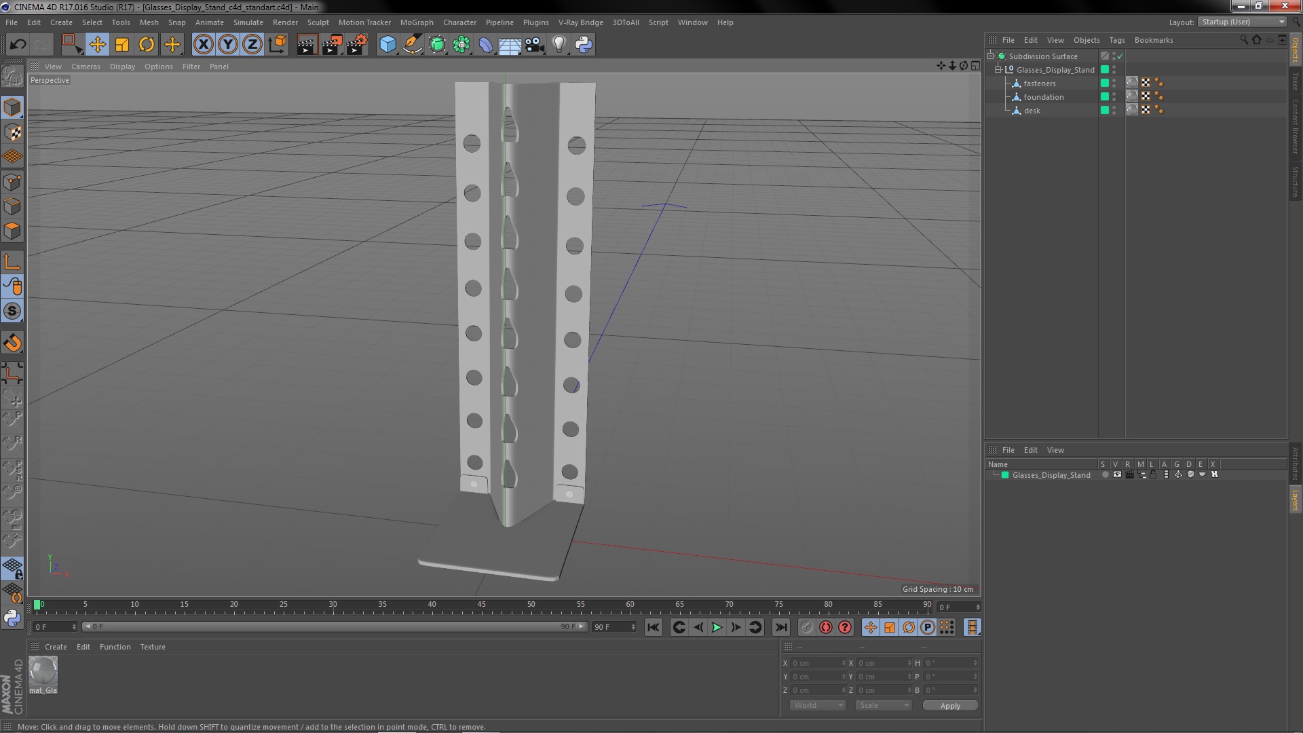Collapse the Glasses_Display_Stand null node

pos(998,70)
